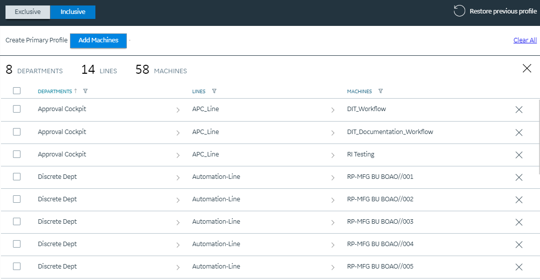This screenshot has width=540, height=280.
Task: Remove the RI Testing machine row
Action: pos(519,155)
